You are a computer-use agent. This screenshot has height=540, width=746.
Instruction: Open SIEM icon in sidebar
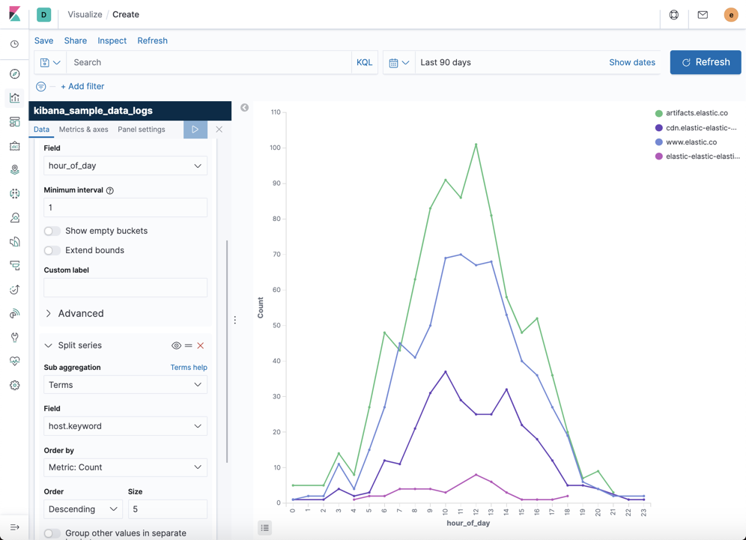[x=15, y=314]
